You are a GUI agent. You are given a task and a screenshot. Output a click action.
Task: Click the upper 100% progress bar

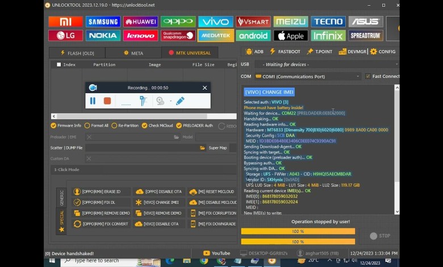click(x=298, y=232)
